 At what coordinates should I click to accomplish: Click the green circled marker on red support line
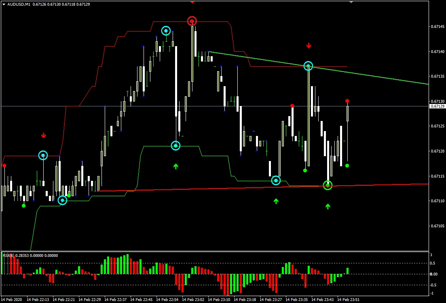328,185
